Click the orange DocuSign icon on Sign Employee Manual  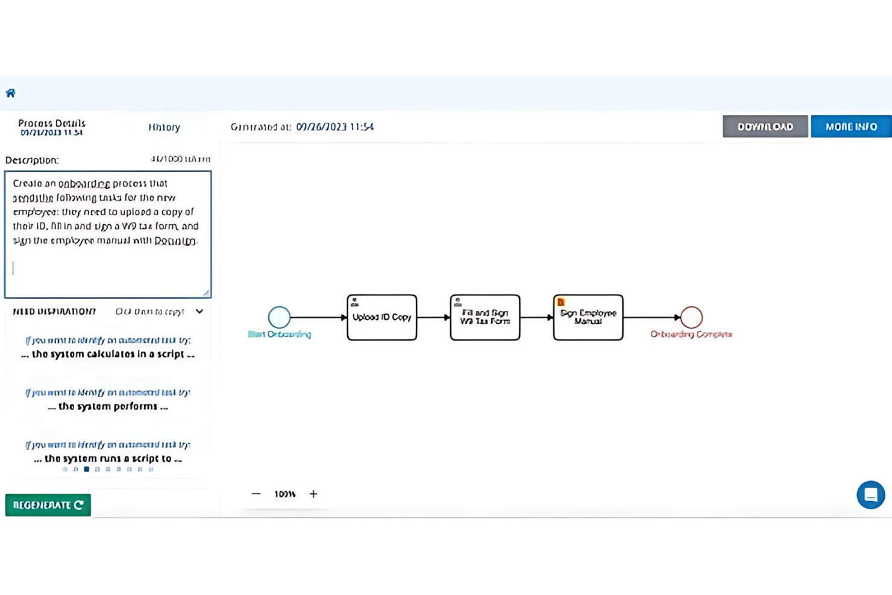click(561, 301)
